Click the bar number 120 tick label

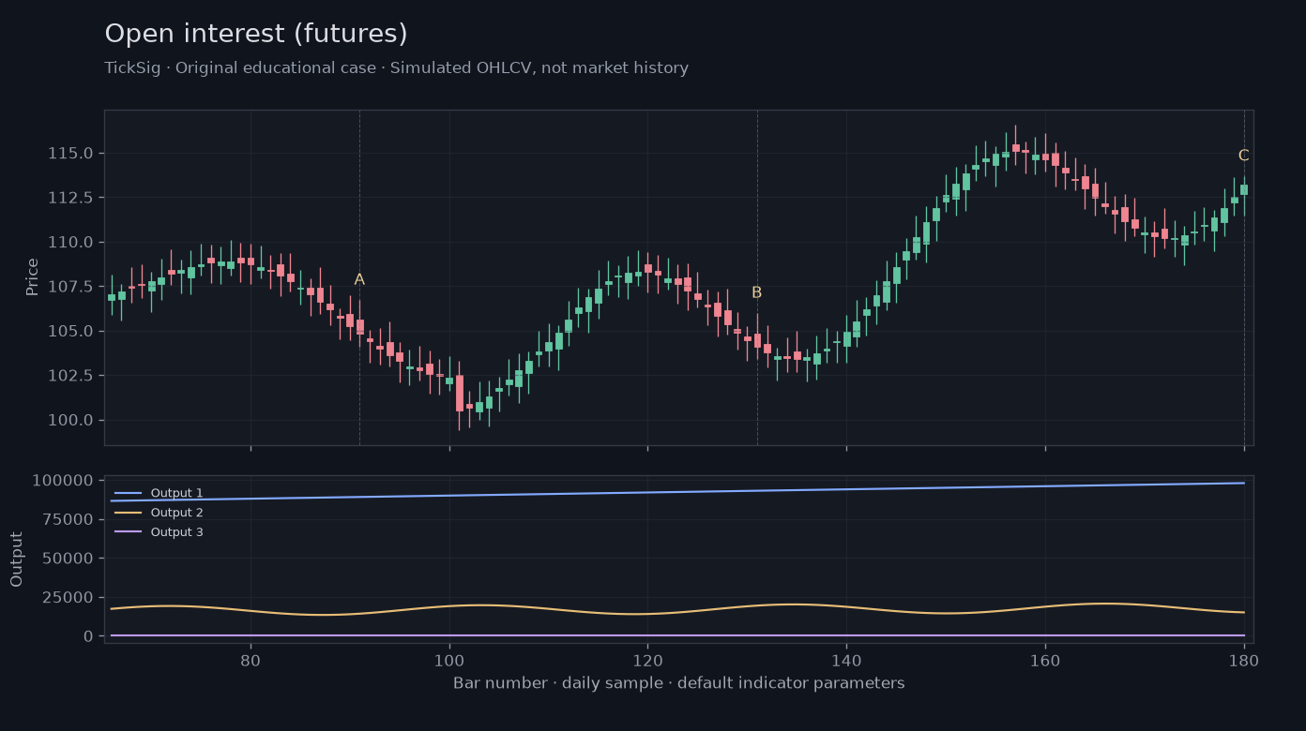click(647, 660)
